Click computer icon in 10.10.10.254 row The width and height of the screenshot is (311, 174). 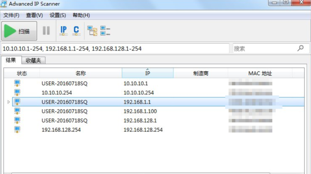click(17, 93)
